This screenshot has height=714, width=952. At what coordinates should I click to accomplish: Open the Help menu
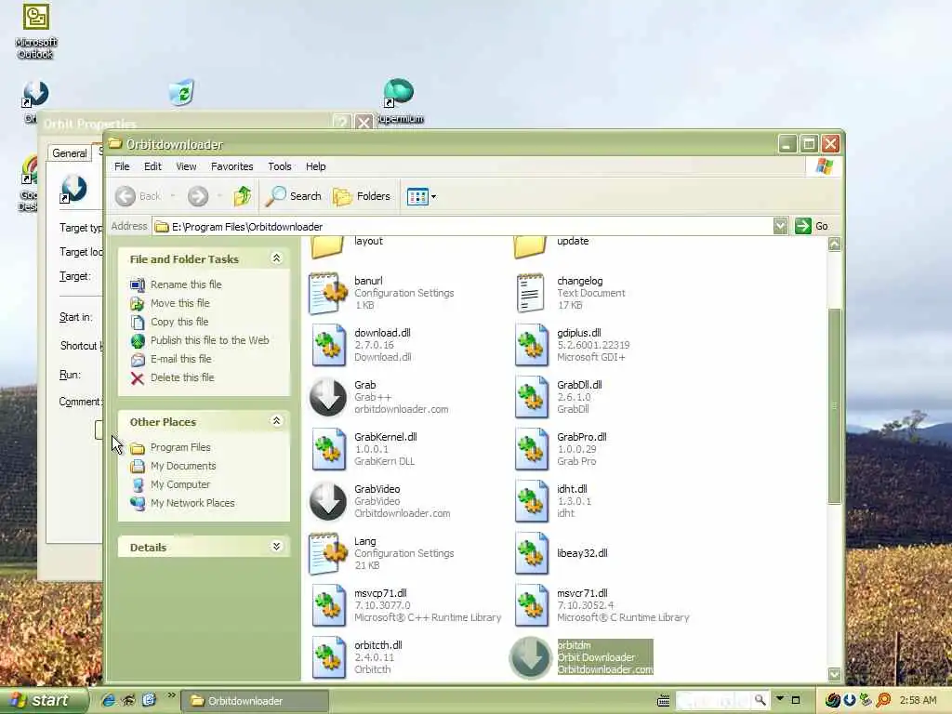pos(316,166)
